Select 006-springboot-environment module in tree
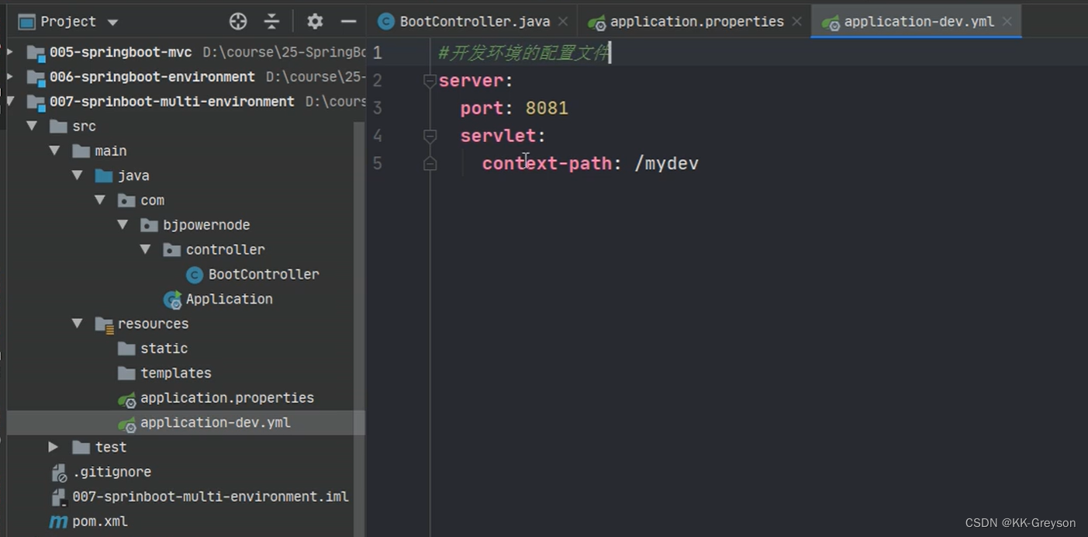The image size is (1088, 537). point(152,77)
